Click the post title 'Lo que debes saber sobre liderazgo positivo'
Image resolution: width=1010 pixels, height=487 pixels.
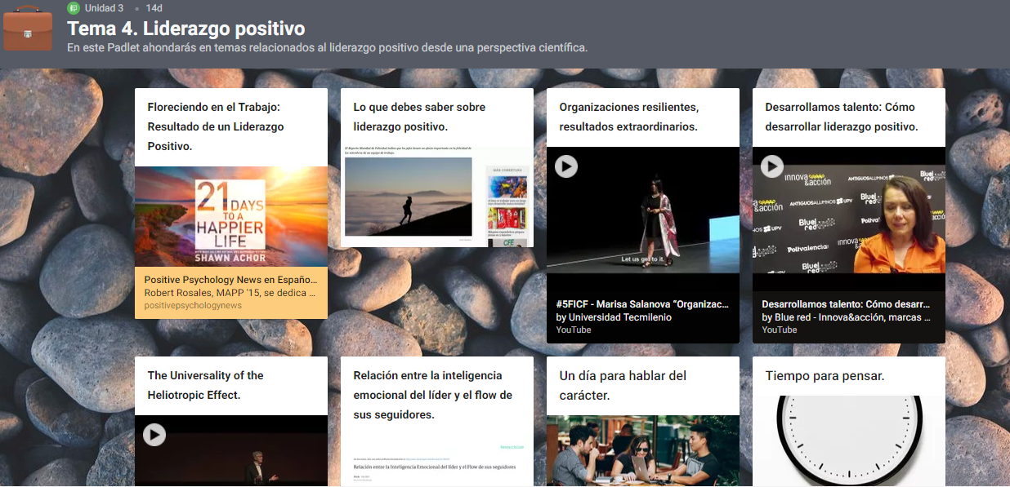pos(419,117)
